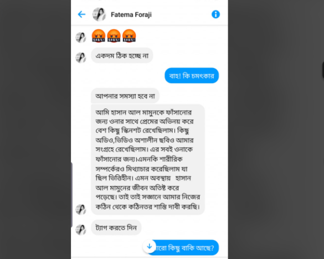Select the message 'একদম ঠিক হচ্ছে না'
The height and width of the screenshot is (259, 324).
coord(122,55)
